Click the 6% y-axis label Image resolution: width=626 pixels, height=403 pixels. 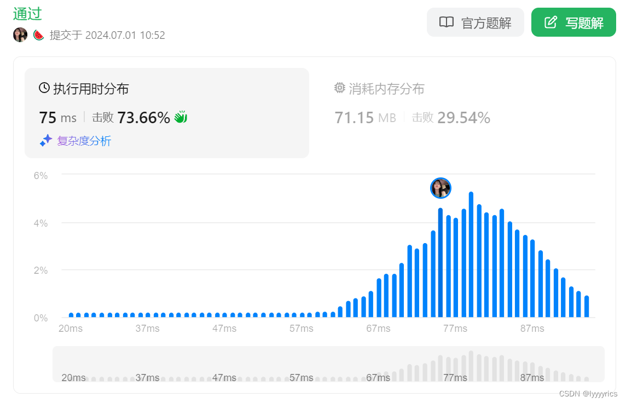(40, 176)
